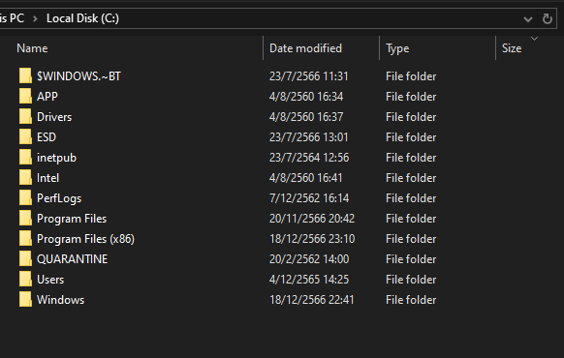The height and width of the screenshot is (358, 564).
Task: Select the $WINDOWS.~BT folder icon
Action: (x=25, y=75)
